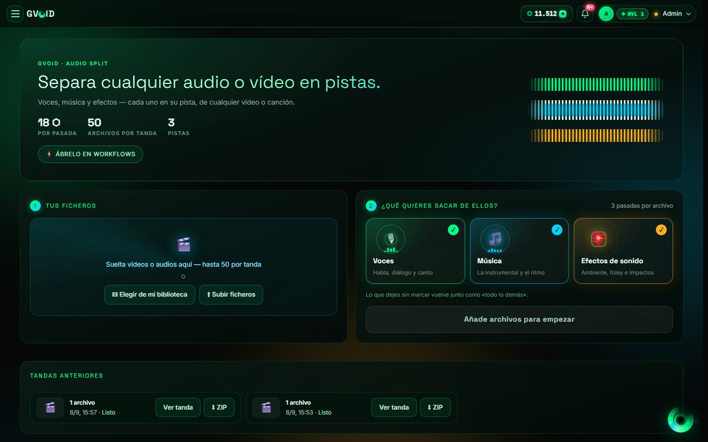The image size is (708, 442).
Task: Click the green waveform track
Action: pyautogui.click(x=596, y=84)
